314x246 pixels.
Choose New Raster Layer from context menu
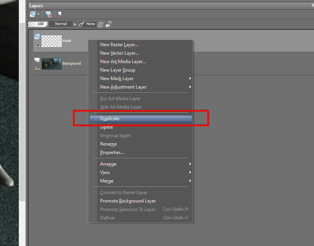pyautogui.click(x=141, y=45)
